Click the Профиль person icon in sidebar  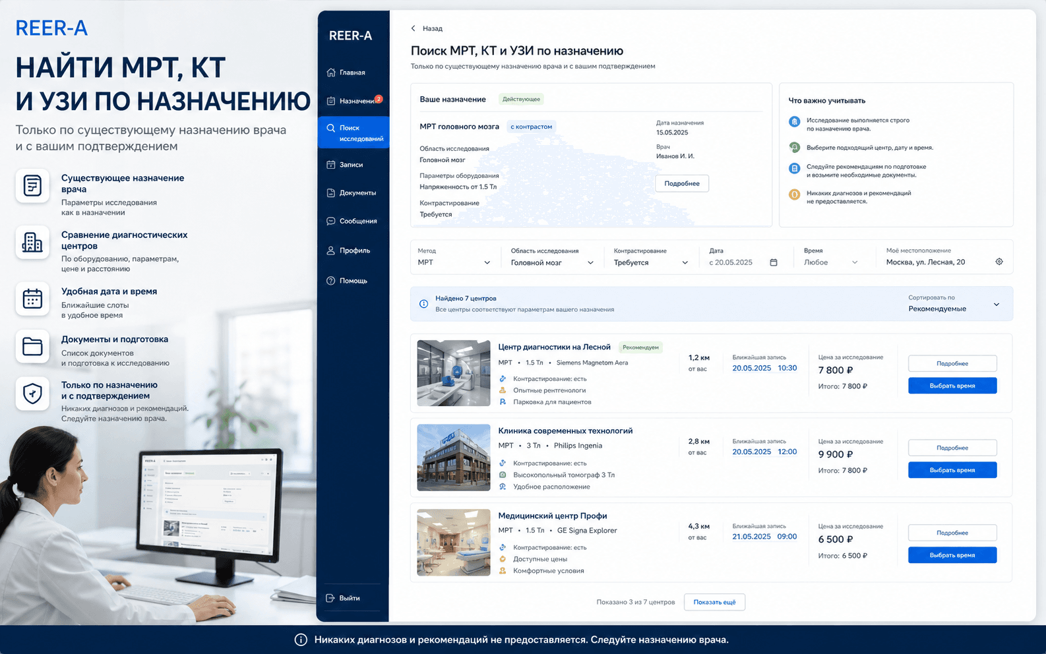331,251
